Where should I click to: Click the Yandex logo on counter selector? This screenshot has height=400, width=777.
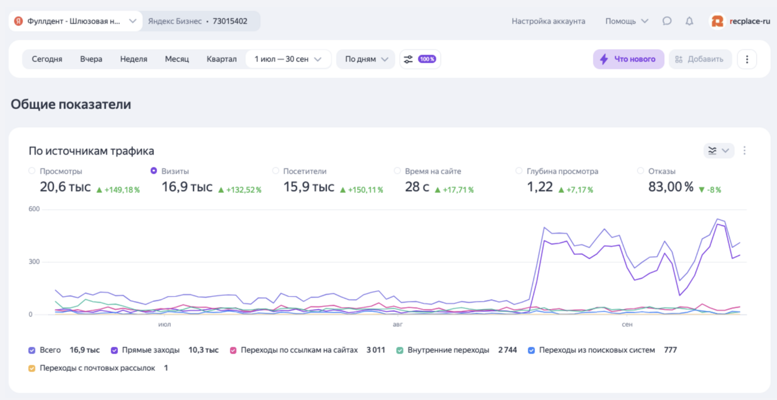(18, 21)
